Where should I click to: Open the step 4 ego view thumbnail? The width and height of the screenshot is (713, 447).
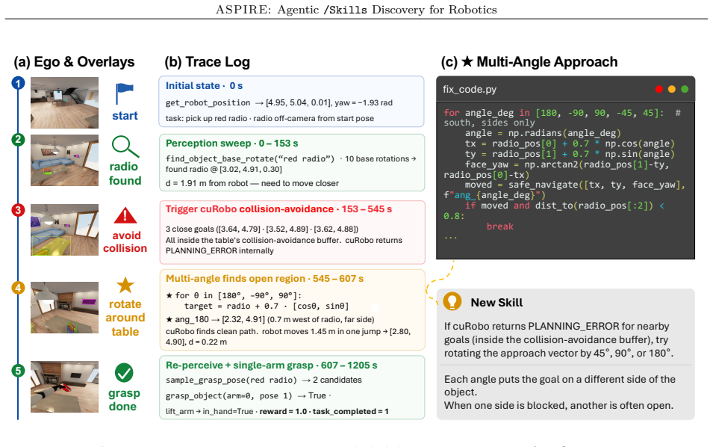64,308
